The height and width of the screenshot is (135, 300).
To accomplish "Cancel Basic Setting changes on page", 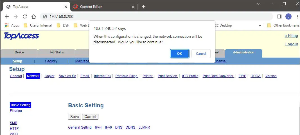I will [x=90, y=117].
